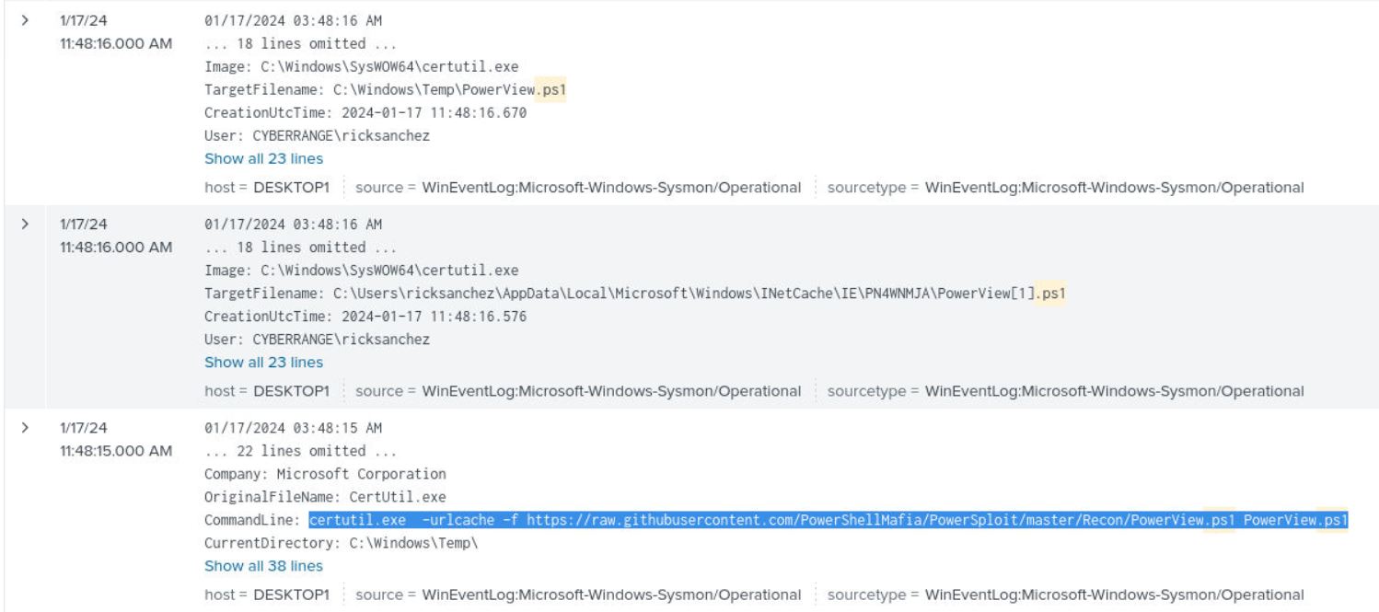The width and height of the screenshot is (1379, 612).
Task: Click sourcetype value of the first event
Action: click(1114, 188)
